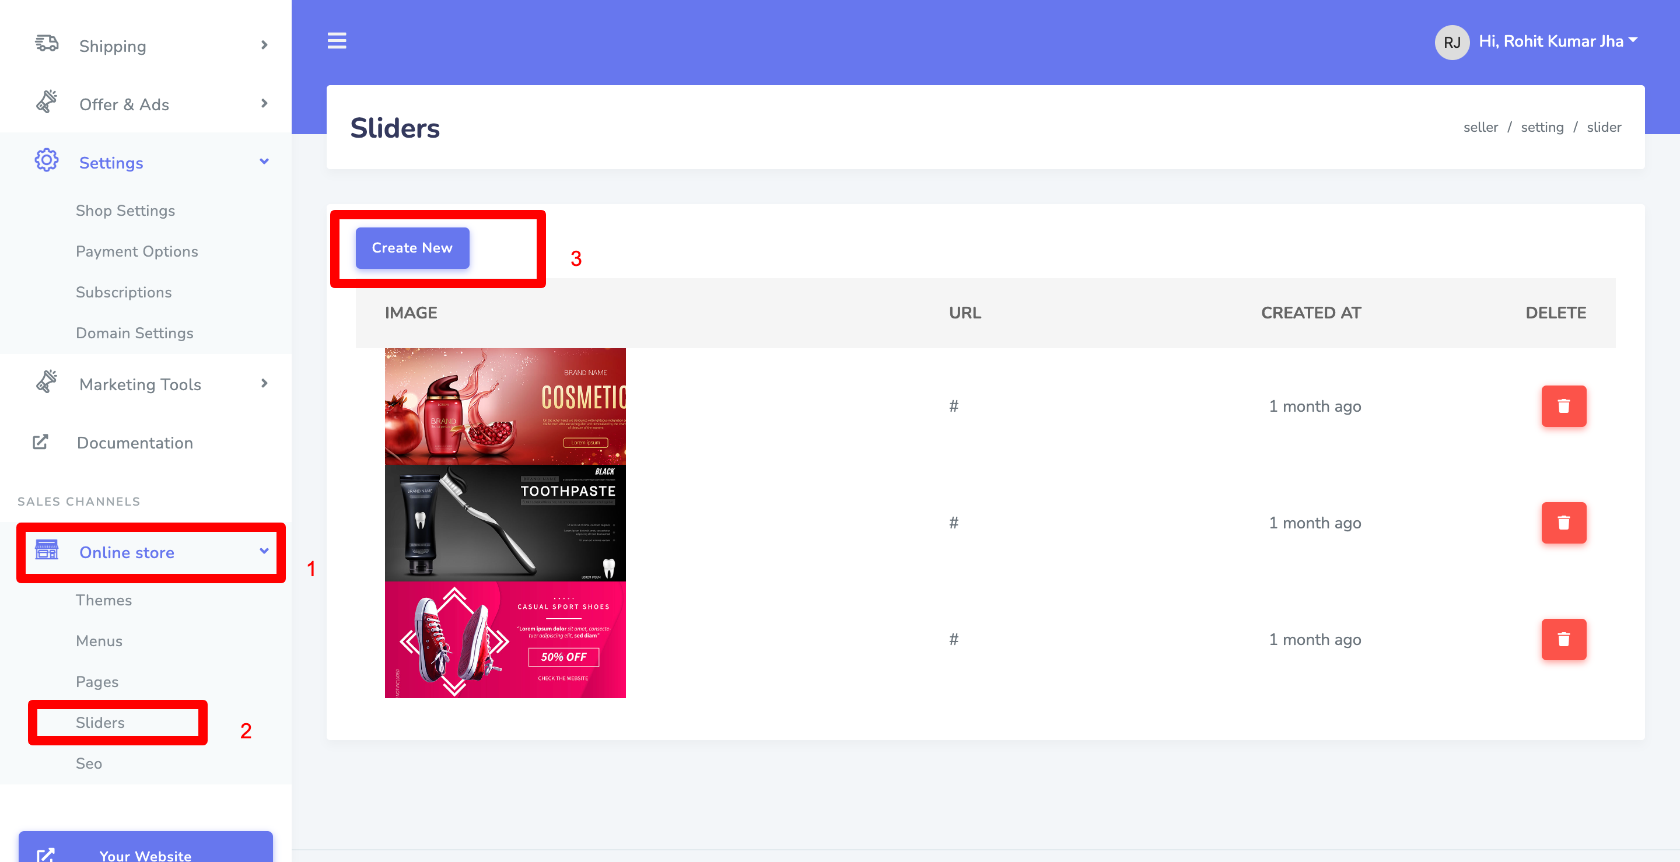Select the Themes menu item
Image resolution: width=1680 pixels, height=862 pixels.
[104, 600]
